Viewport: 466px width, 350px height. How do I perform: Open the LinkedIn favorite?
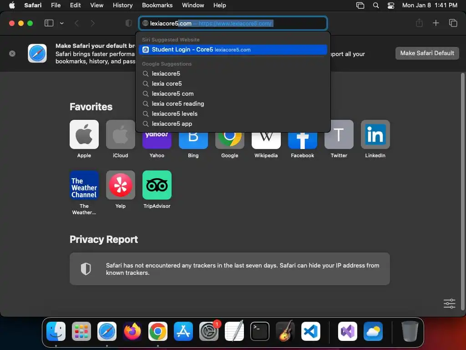375,134
